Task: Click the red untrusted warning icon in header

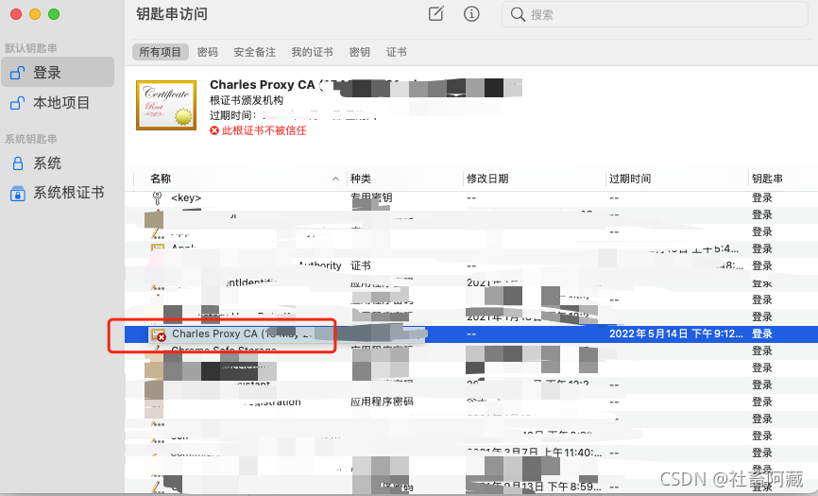Action: pyautogui.click(x=213, y=130)
